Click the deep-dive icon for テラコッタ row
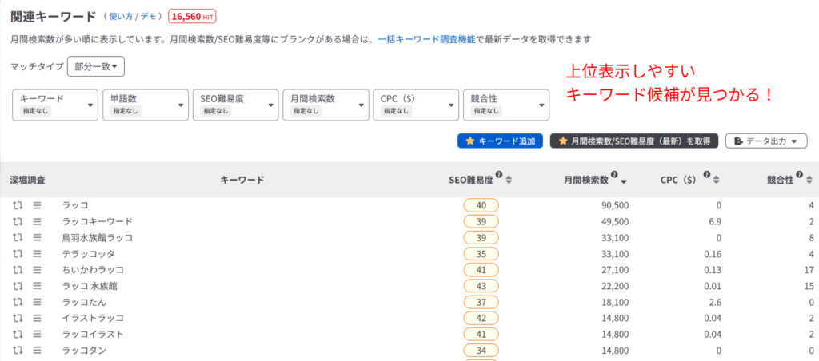Image resolution: width=819 pixels, height=361 pixels. [x=18, y=254]
